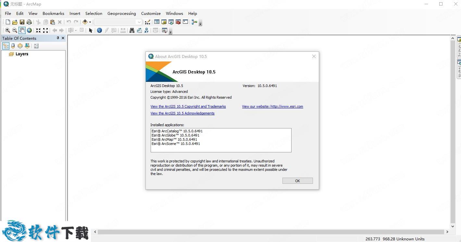Click the horizontal scrollbar left arrow

95,232
